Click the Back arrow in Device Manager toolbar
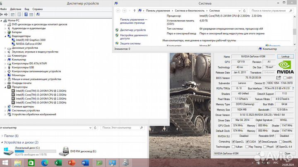The image size is (298, 167). (1, 14)
